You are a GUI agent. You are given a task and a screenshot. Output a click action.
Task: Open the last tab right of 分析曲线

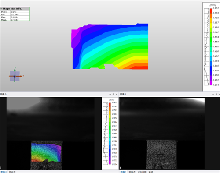151,172
